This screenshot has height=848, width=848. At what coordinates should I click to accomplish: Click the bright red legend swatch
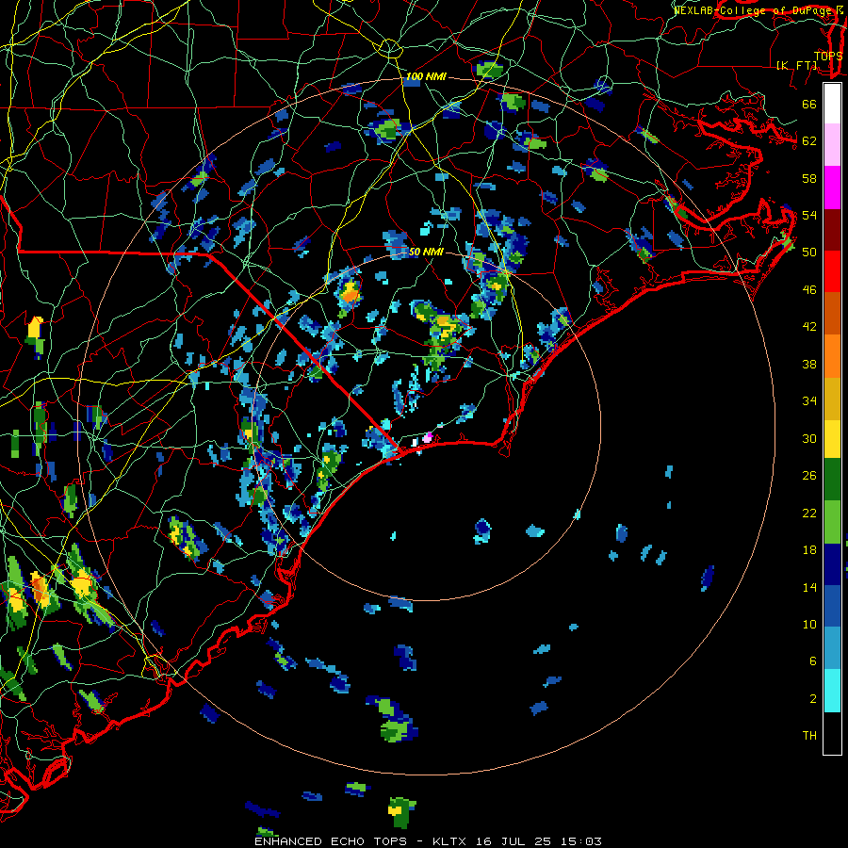click(x=832, y=271)
